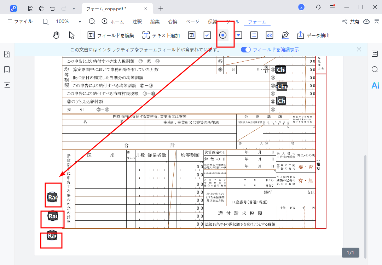Open the AI assistant sidebar
This screenshot has width=382, height=265.
375,85
